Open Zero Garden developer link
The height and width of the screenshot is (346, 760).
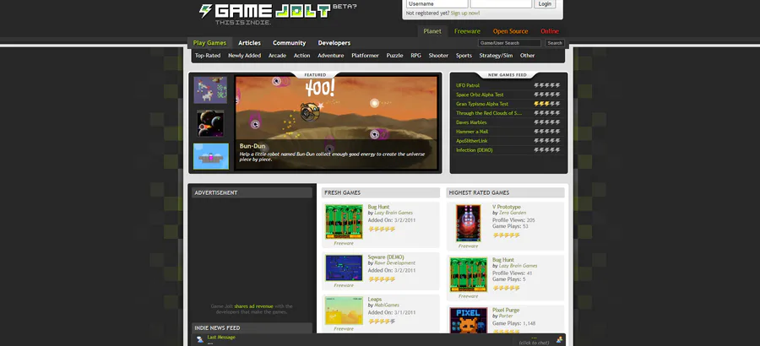(x=513, y=213)
